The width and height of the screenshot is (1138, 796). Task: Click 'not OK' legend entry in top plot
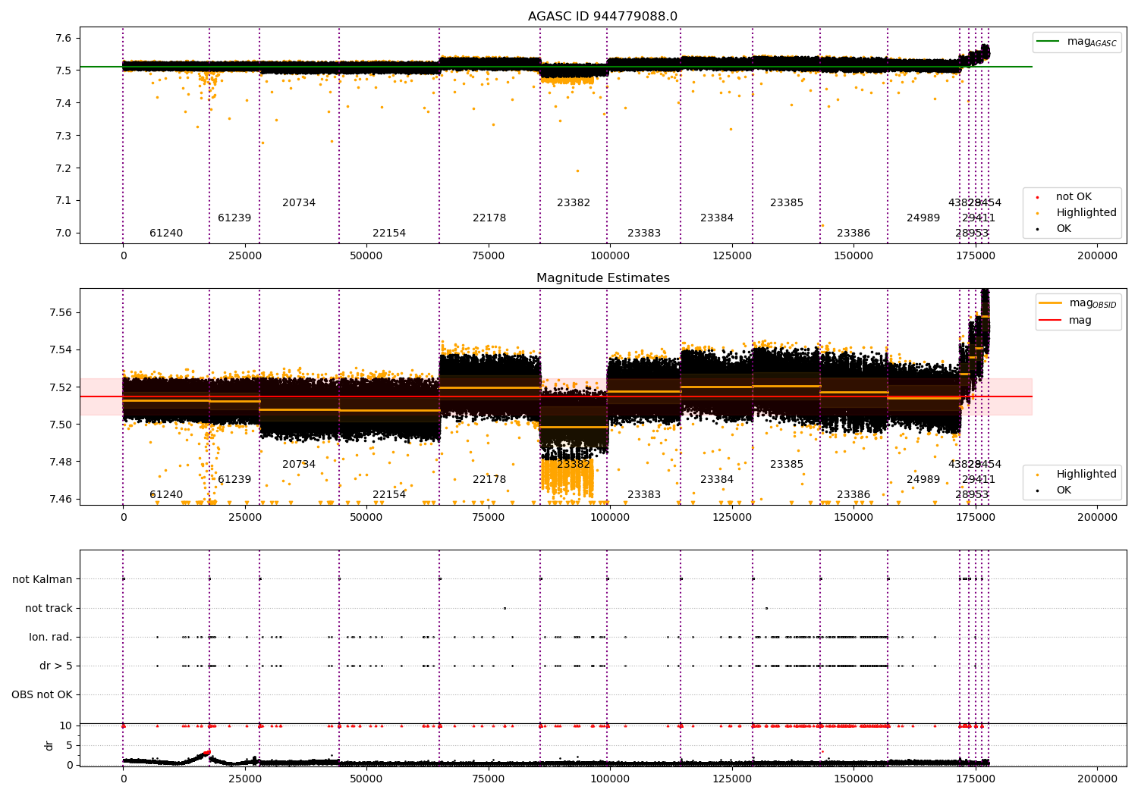point(1064,196)
